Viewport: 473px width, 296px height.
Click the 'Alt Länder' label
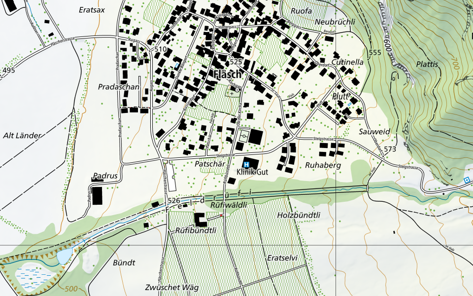tap(22, 136)
